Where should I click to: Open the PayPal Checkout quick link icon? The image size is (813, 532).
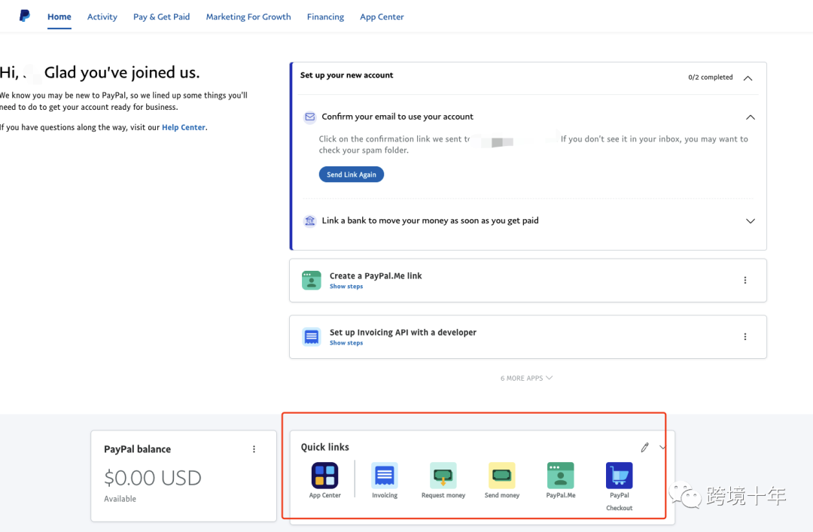tap(619, 476)
